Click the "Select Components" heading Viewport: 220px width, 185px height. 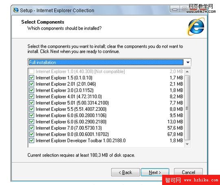click(43, 22)
